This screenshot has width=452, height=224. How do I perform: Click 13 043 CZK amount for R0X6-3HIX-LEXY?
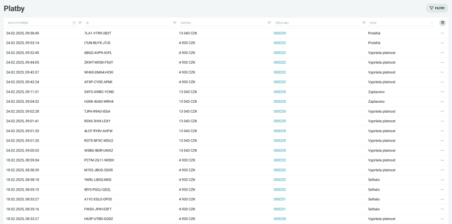[188, 121]
